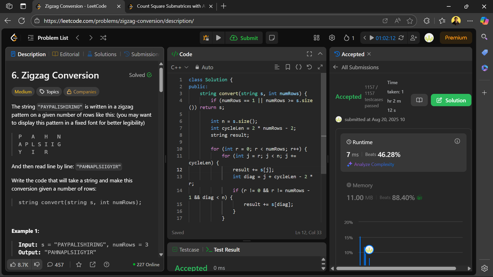Viewport: 493px width, 277px height.
Task: Collapse the Code panel with the chevron
Action: point(320,54)
